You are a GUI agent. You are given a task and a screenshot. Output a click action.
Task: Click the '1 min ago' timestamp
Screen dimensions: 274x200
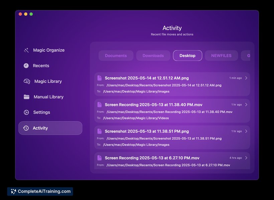(x=236, y=78)
